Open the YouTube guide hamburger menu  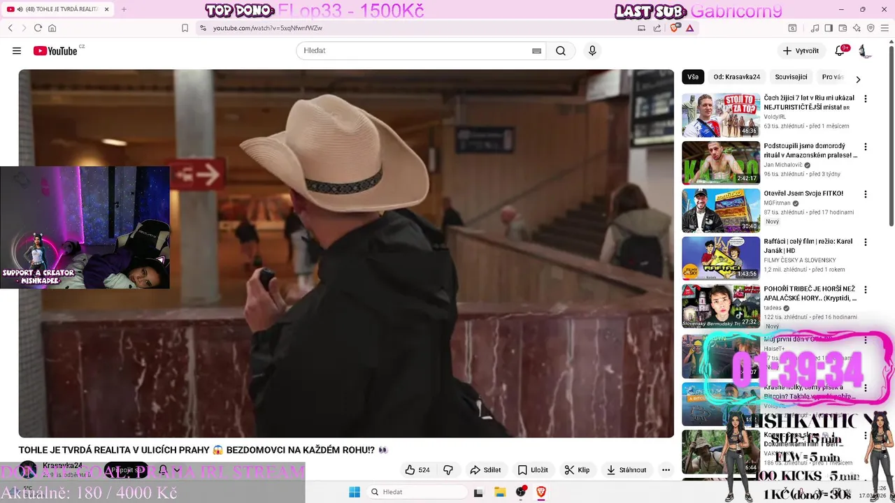coord(17,51)
